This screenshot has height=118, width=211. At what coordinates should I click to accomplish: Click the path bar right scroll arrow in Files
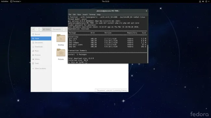coord(64,29)
